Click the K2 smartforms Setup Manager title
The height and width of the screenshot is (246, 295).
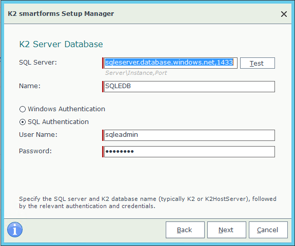(61, 14)
